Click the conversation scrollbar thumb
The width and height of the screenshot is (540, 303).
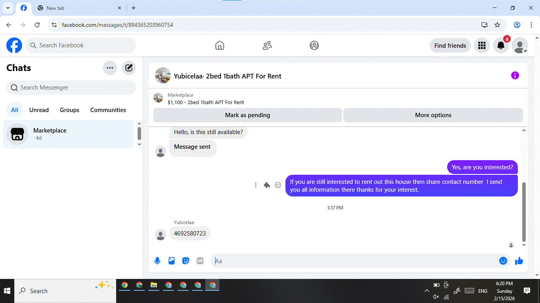point(524,212)
